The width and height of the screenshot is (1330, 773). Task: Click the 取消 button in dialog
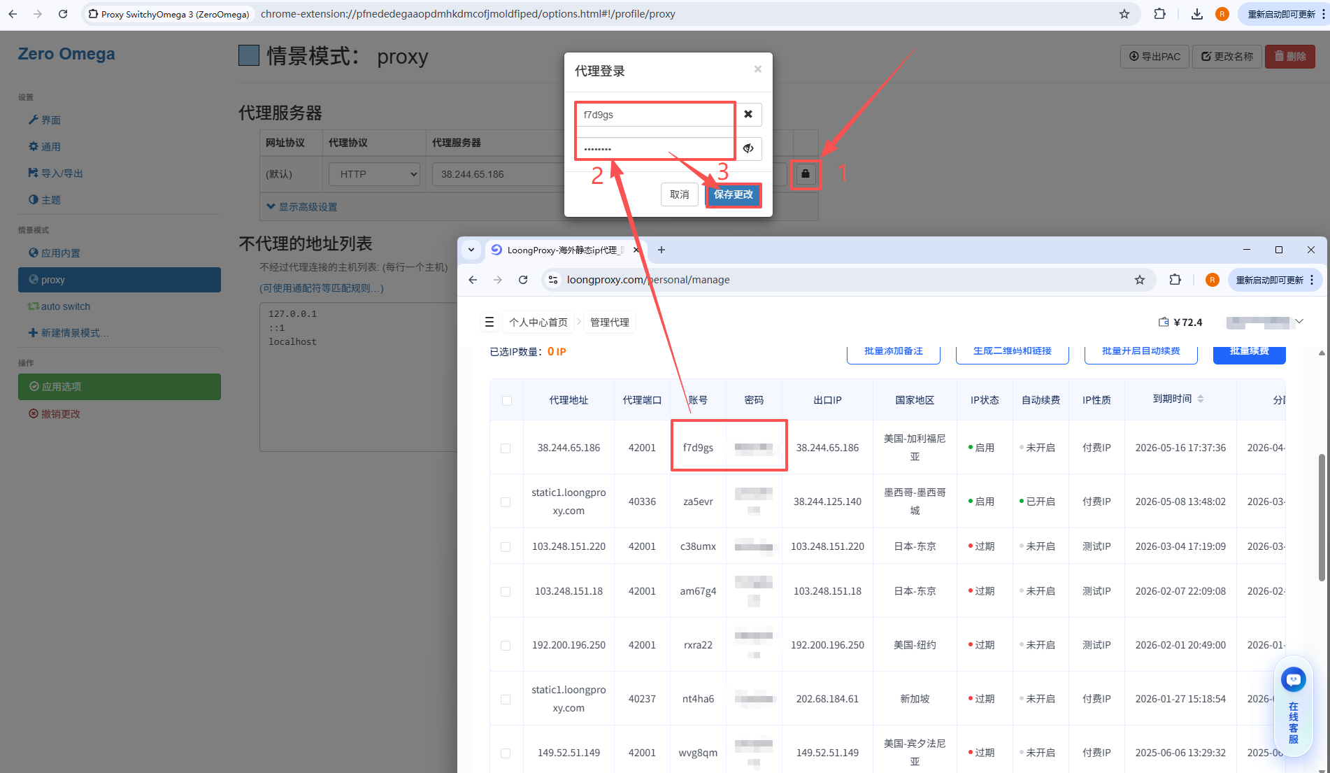(x=679, y=194)
